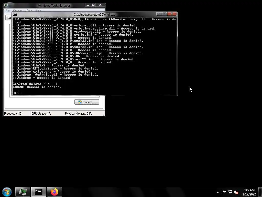262x197 pixels.
Task: Minimize the cmd.exe window
Action: coord(159,14)
